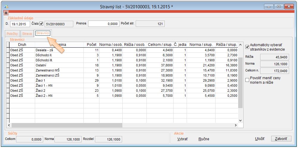Screen dimensions: 298x148
Task: Open the Strava tab
Action: point(27,34)
